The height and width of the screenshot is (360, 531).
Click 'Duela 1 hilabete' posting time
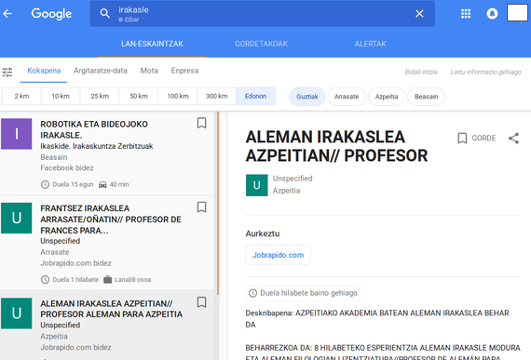[x=70, y=280]
